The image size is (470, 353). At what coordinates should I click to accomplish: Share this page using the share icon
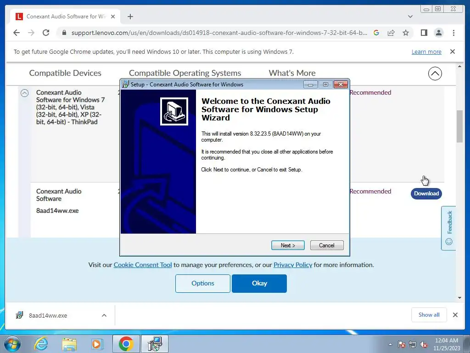tap(391, 33)
